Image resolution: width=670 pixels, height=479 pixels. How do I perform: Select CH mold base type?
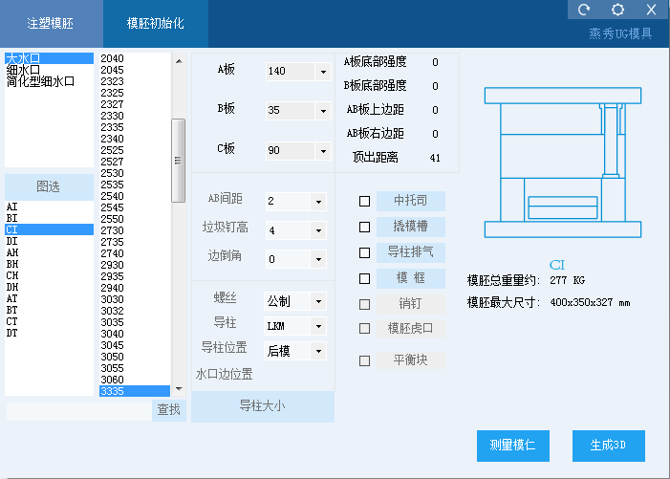point(49,276)
